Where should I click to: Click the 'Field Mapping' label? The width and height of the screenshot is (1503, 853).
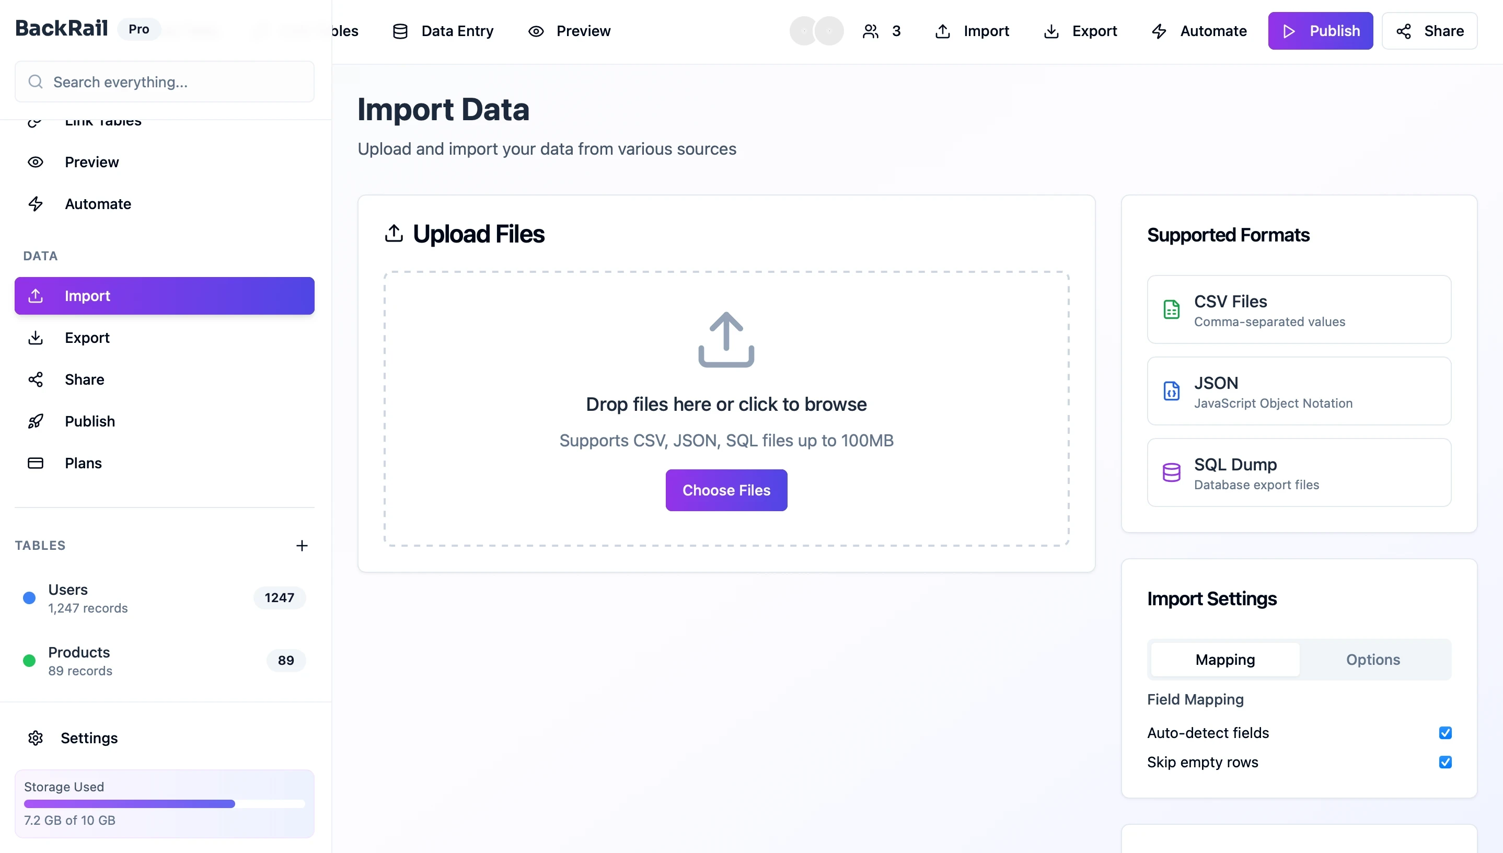click(x=1195, y=699)
